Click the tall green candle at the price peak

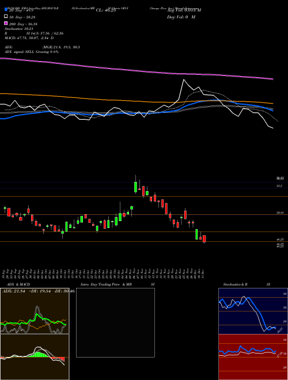click(135, 187)
